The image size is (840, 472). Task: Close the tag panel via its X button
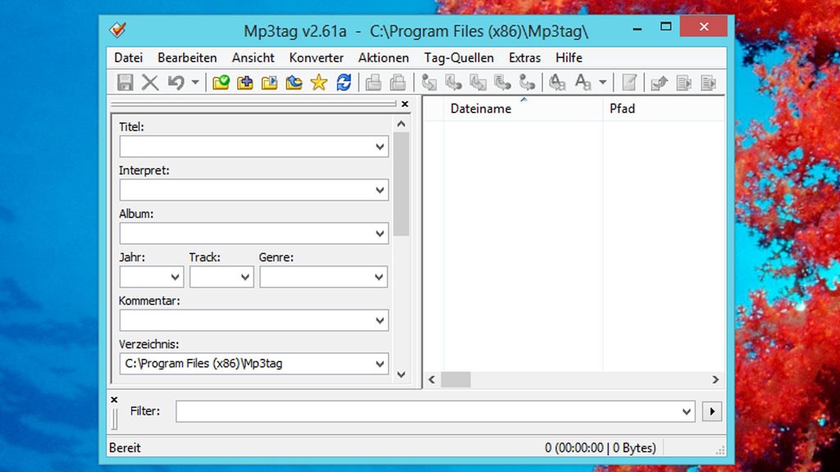point(404,104)
